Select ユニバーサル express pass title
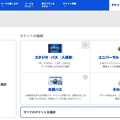The image size is (120, 120). [109, 58]
